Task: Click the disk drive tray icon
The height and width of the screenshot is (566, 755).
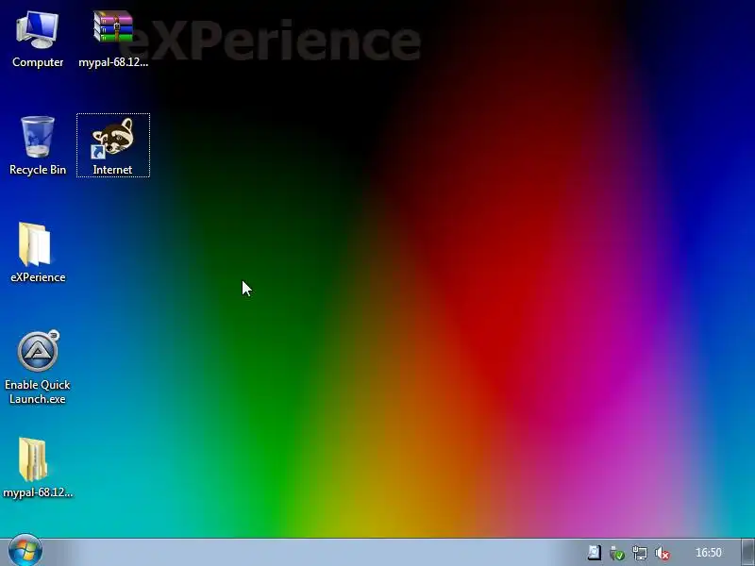Action: (595, 553)
